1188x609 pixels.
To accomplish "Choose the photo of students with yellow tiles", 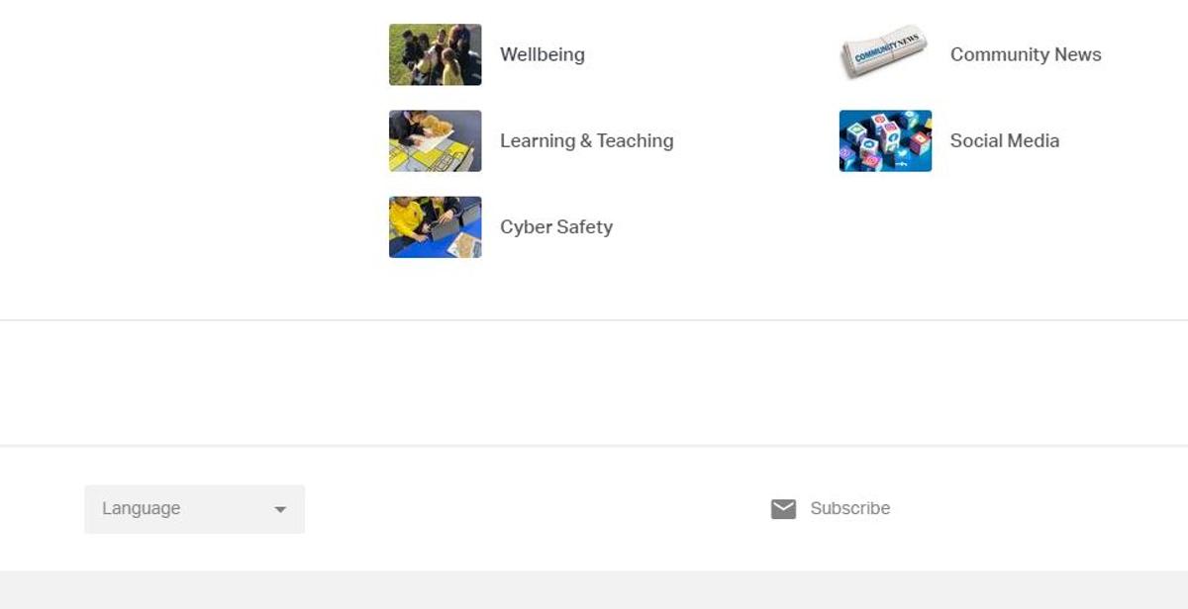I will [436, 140].
